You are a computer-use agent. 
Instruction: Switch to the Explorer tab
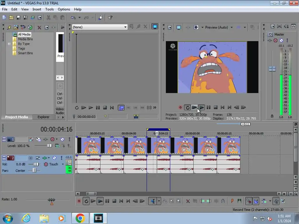pyautogui.click(x=43, y=117)
